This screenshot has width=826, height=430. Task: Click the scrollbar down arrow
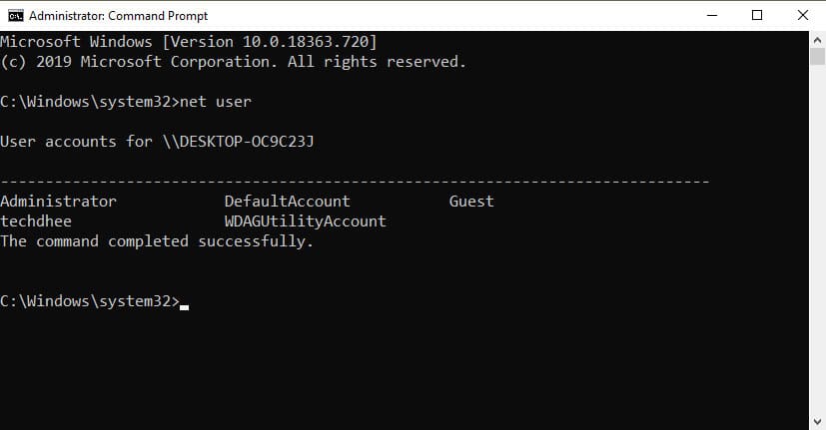coord(818,422)
